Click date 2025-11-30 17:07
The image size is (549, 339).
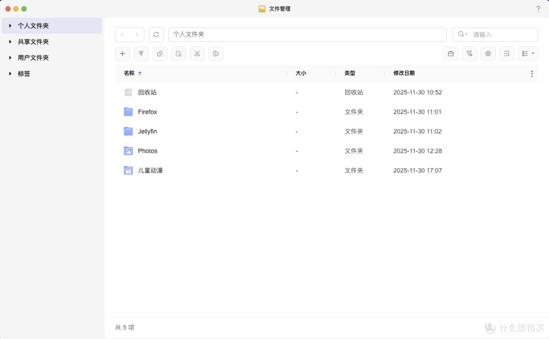click(417, 171)
